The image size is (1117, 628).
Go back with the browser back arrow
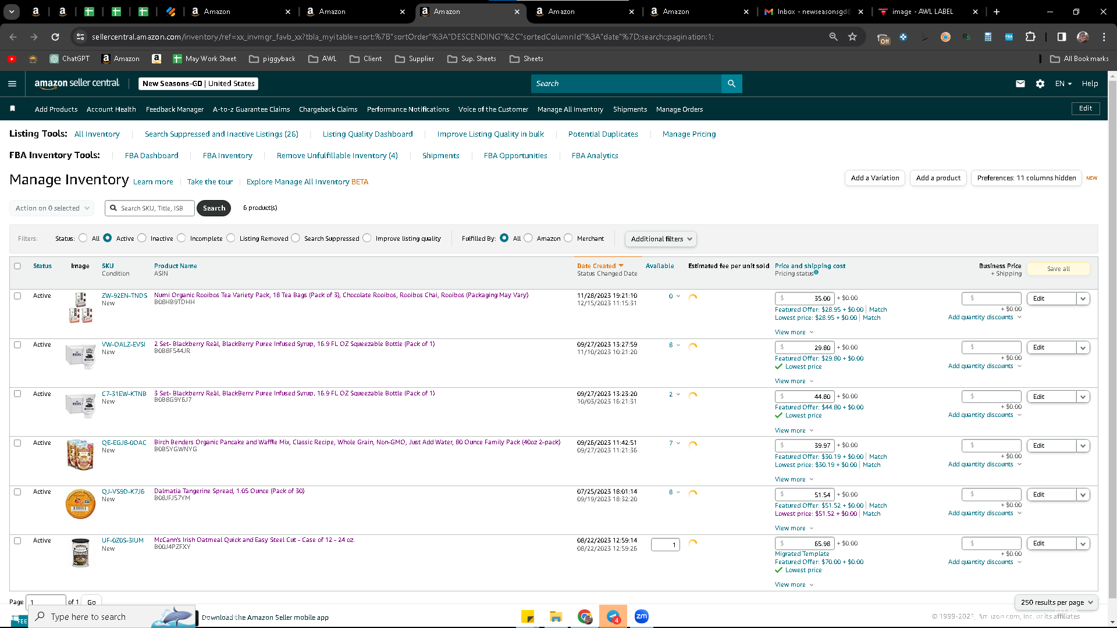click(x=13, y=37)
